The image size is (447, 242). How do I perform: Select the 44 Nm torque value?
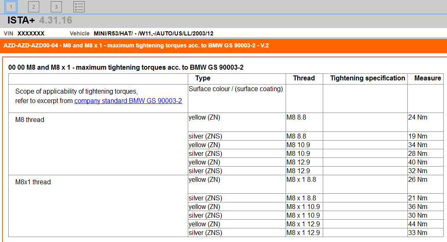418,224
